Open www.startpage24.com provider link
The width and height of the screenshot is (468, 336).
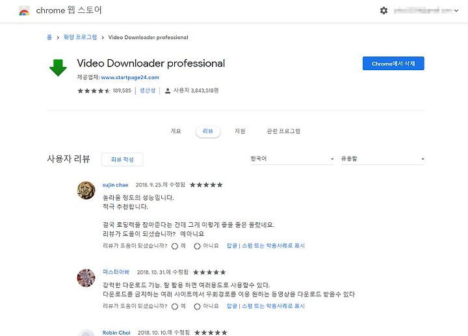tap(130, 77)
